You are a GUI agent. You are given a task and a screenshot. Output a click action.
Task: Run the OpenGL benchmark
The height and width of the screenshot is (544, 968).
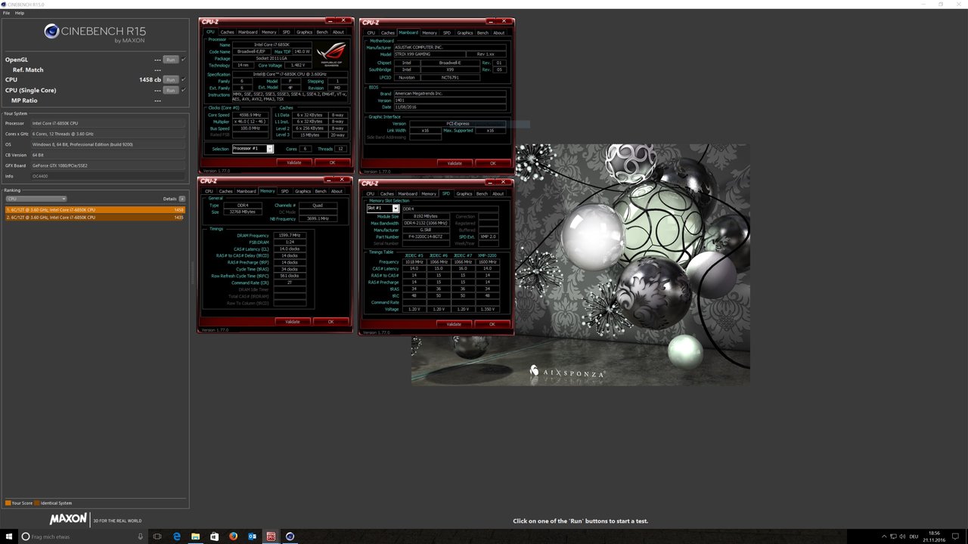pos(171,59)
